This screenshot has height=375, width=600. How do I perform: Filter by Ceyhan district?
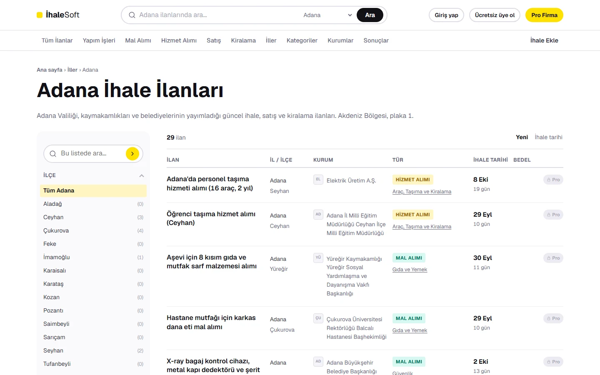(x=93, y=217)
